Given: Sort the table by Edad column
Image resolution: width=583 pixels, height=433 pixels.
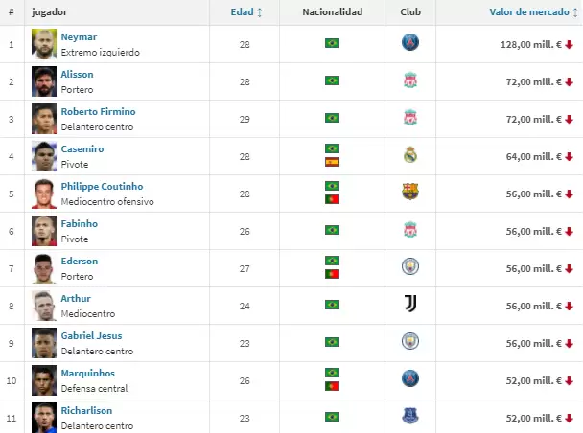Looking at the screenshot, I should [x=246, y=12].
